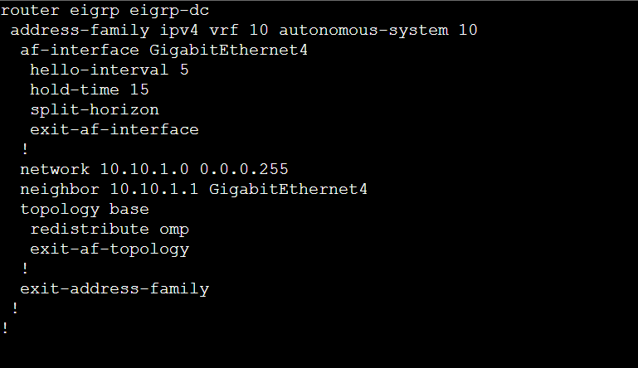Click the 'exit-af-topology' line
The image size is (638, 368).
tap(110, 249)
